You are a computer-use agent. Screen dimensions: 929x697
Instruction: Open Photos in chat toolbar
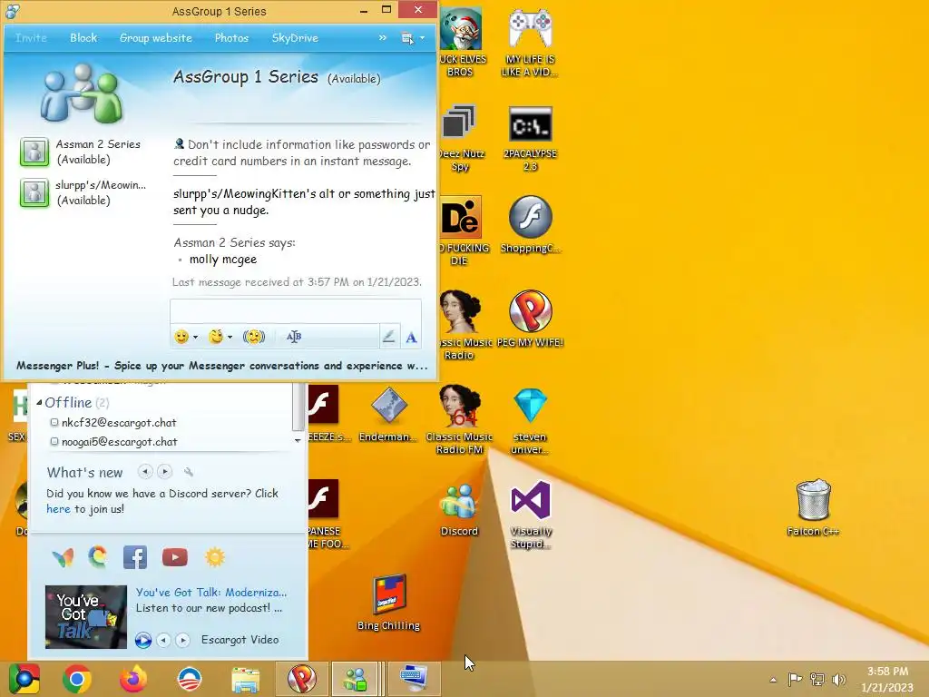coord(231,37)
